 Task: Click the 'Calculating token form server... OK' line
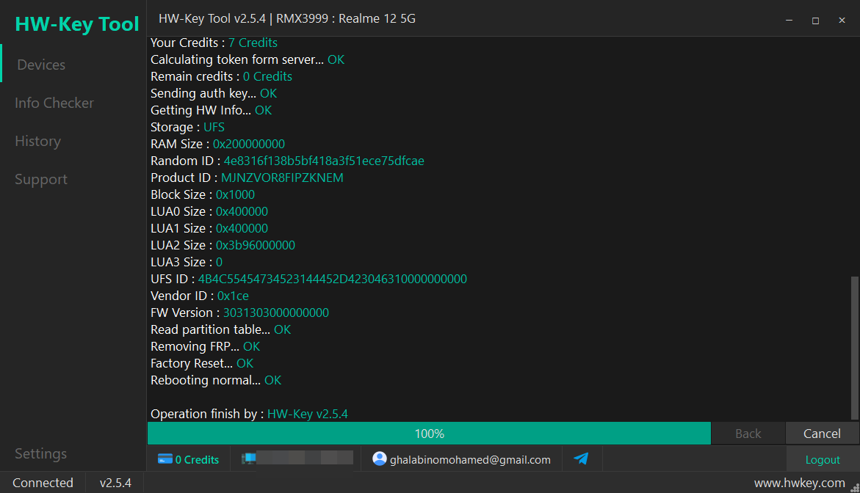coord(247,59)
